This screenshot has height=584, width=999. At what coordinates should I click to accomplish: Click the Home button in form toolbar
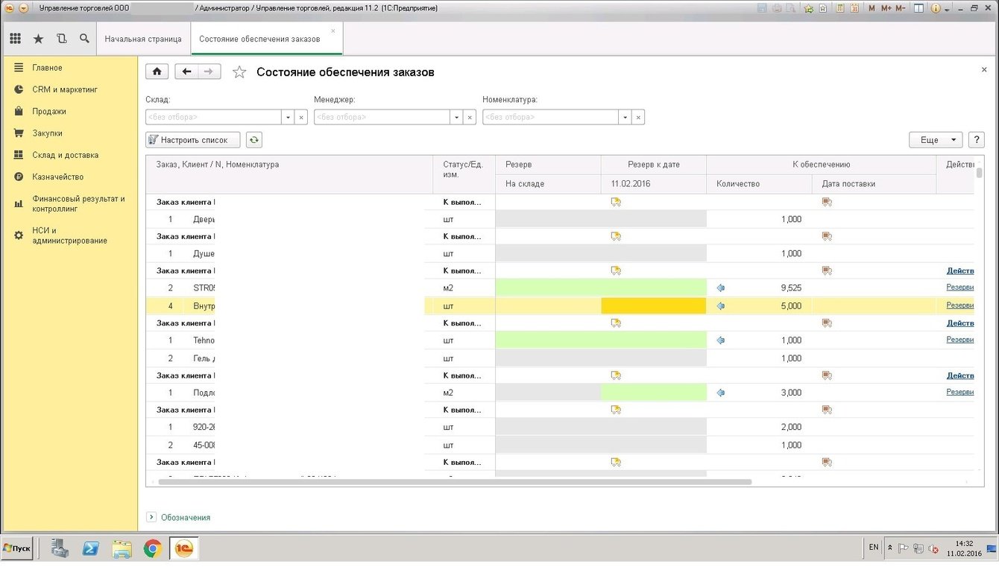tap(157, 72)
